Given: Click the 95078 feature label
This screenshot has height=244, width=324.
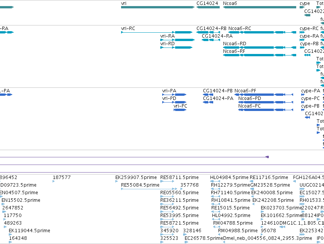Looking at the screenshot, I should [268, 231].
